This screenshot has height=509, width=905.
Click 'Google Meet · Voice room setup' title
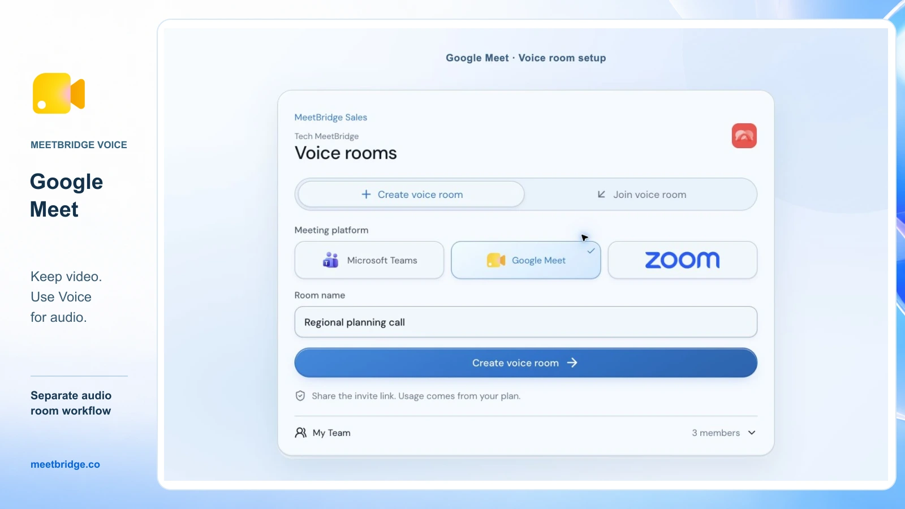coord(526,58)
